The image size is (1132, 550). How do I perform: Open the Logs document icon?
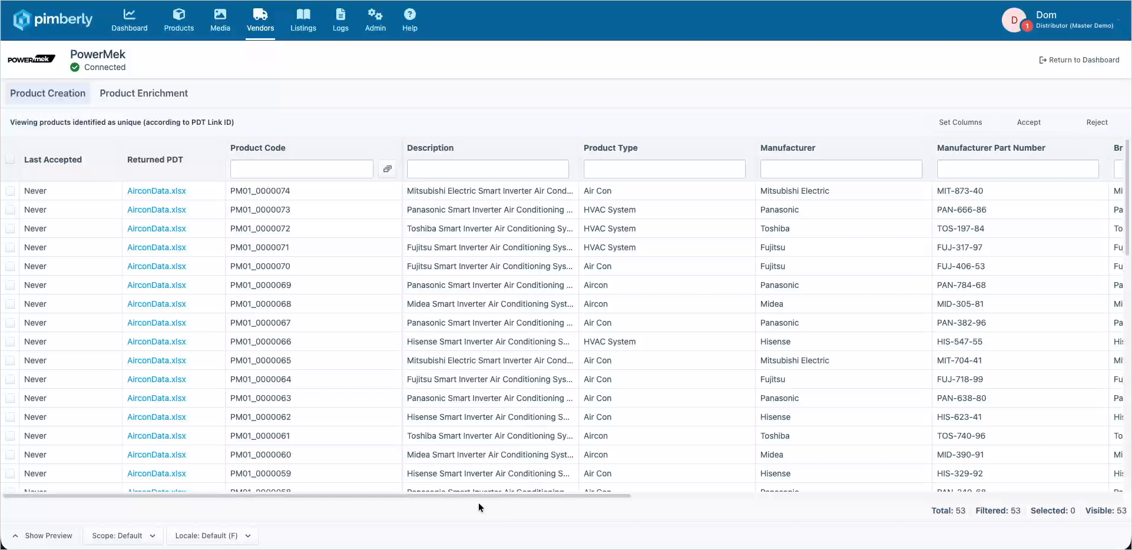tap(340, 14)
